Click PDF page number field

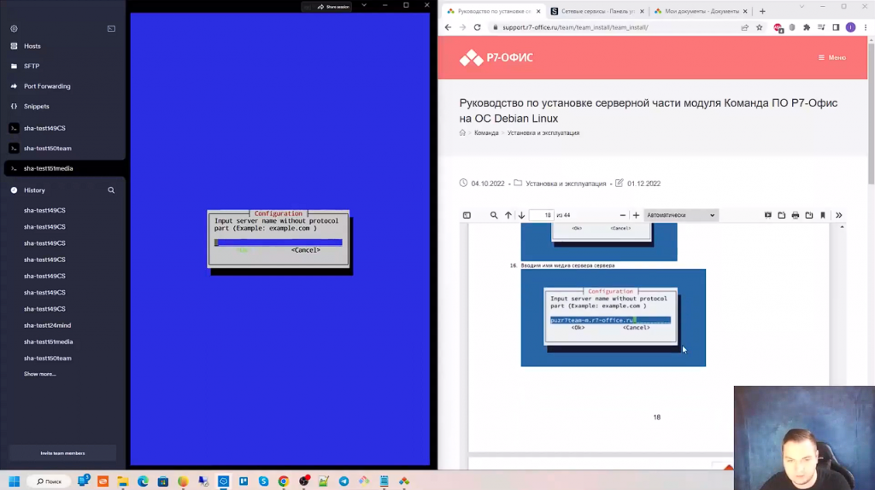tap(541, 215)
